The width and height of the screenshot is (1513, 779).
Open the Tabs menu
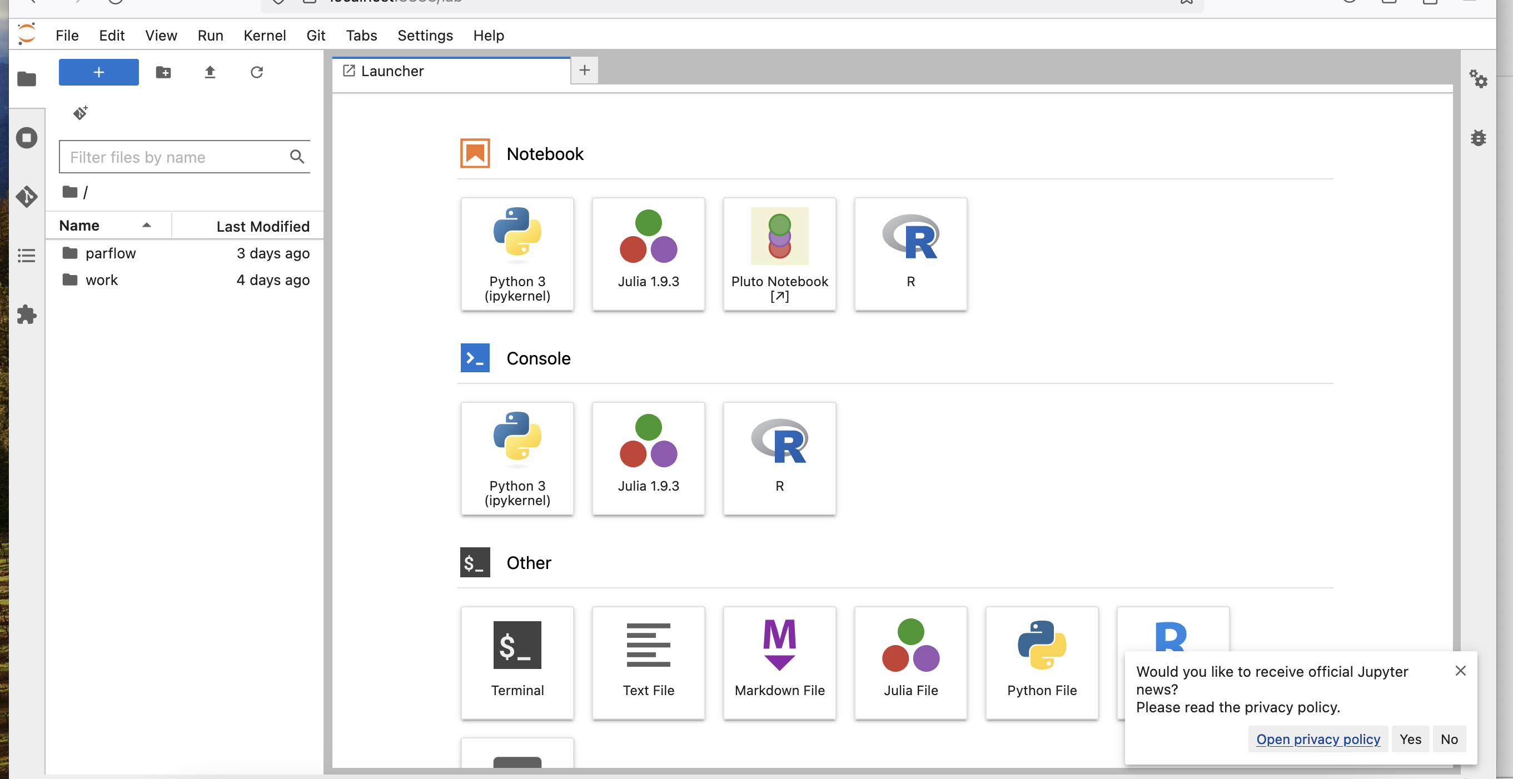coord(361,35)
